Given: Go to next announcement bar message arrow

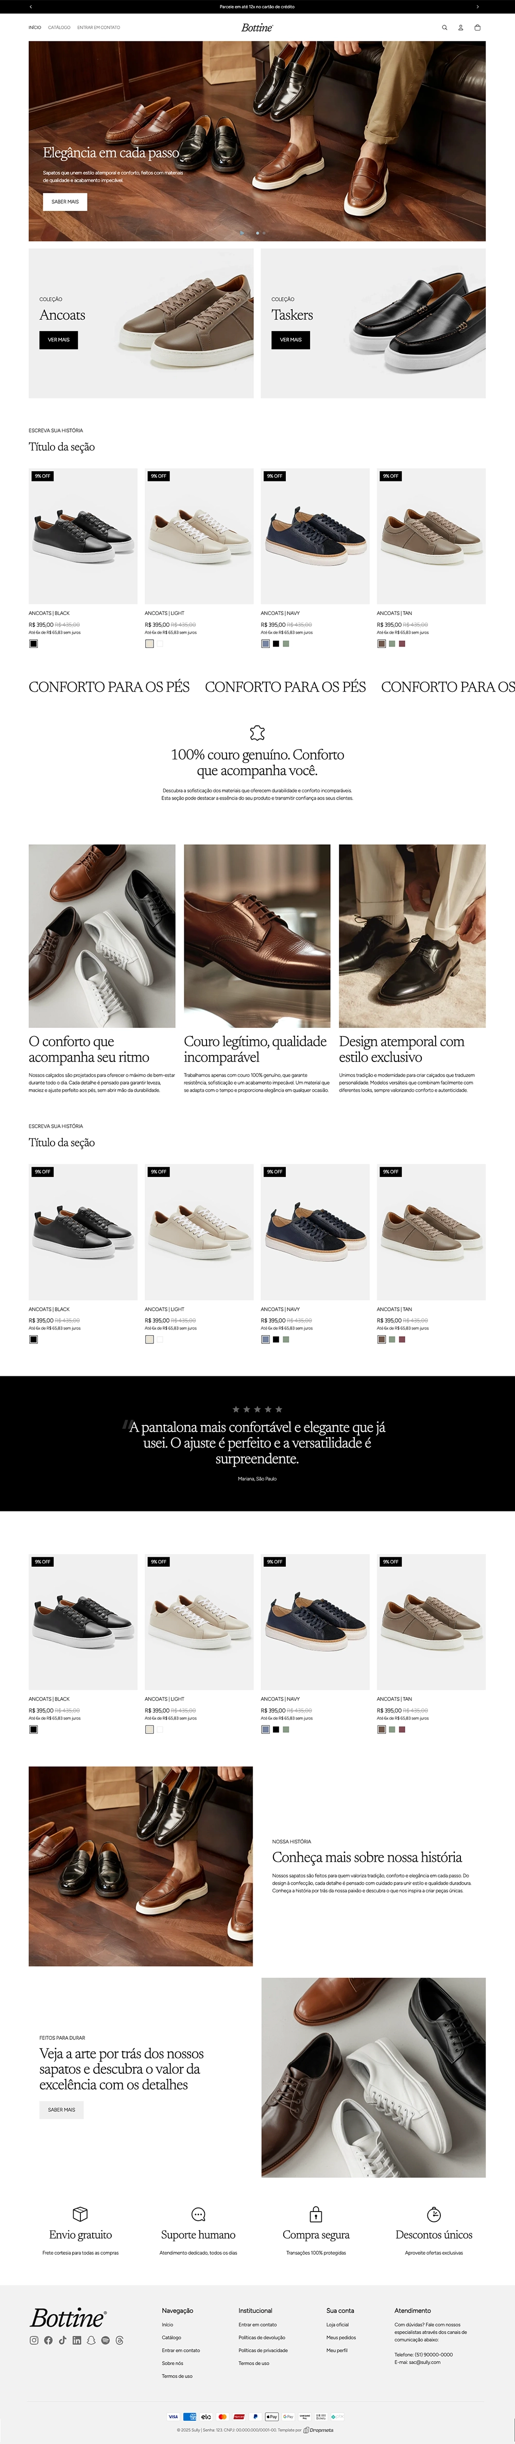Looking at the screenshot, I should 477,7.
